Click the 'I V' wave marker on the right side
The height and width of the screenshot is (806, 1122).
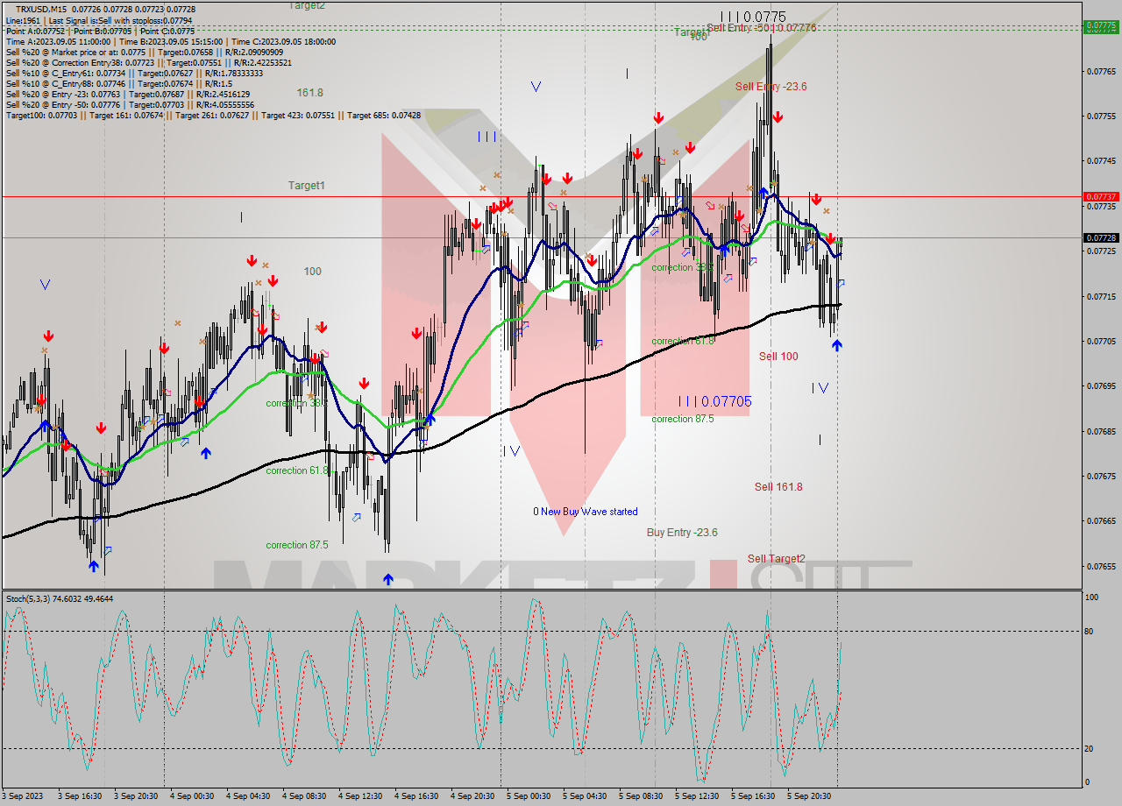pos(821,388)
